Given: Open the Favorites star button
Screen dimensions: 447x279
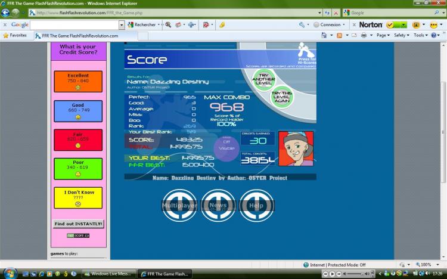Looking at the screenshot, I should click(x=15, y=35).
